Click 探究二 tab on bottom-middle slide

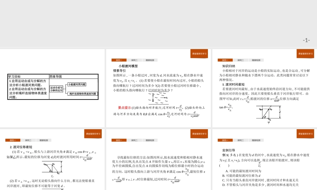(x=135, y=140)
